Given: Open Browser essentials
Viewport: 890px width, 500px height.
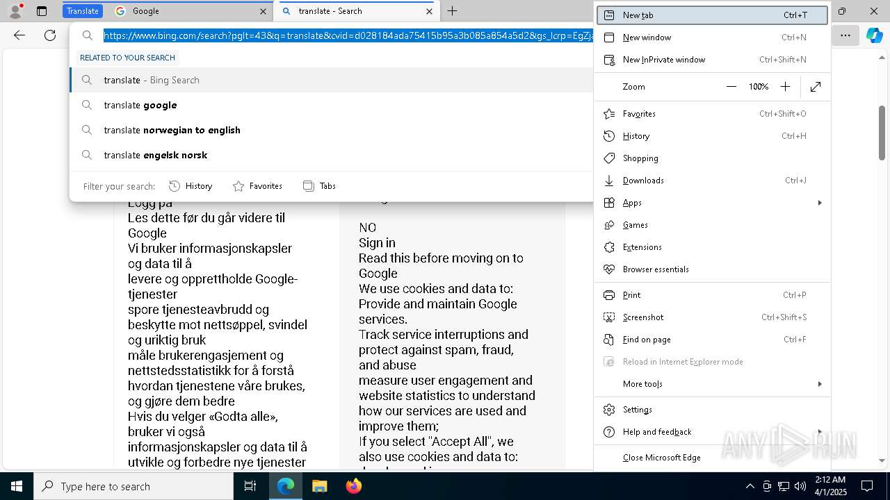Looking at the screenshot, I should (713, 269).
